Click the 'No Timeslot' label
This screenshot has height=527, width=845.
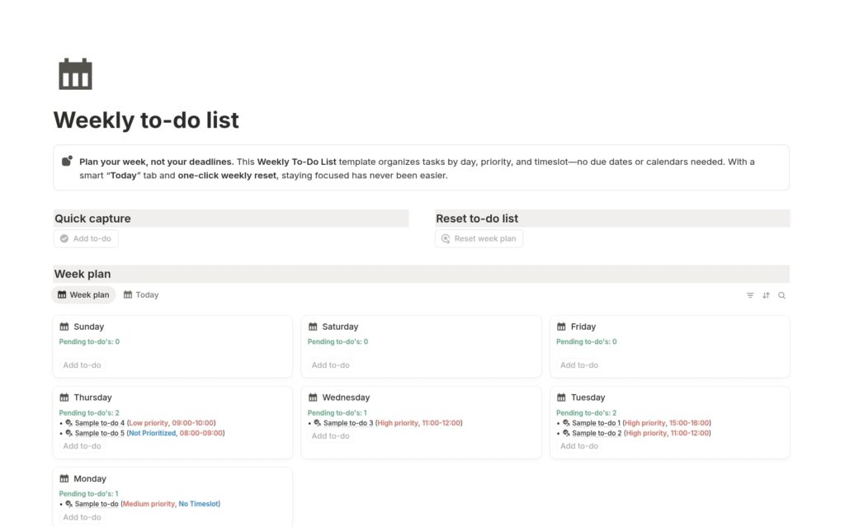coord(198,504)
